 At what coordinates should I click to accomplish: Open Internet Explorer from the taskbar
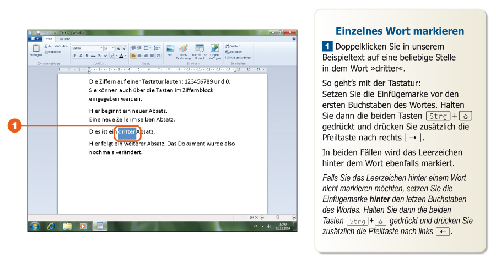click(x=51, y=226)
